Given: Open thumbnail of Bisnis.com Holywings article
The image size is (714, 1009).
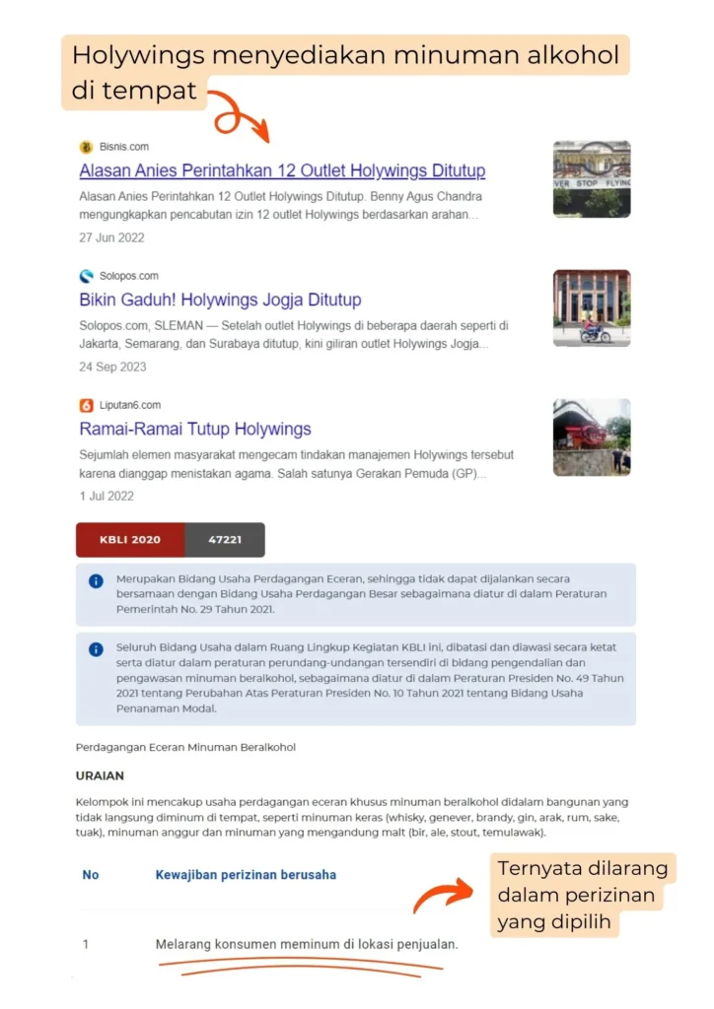Looking at the screenshot, I should (592, 179).
